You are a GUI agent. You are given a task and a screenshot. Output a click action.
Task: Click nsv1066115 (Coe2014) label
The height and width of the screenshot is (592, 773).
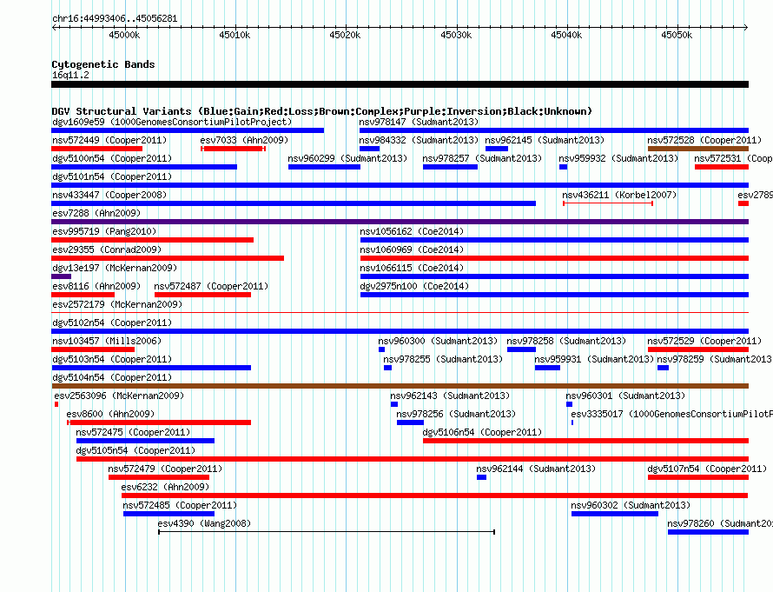pyautogui.click(x=412, y=268)
